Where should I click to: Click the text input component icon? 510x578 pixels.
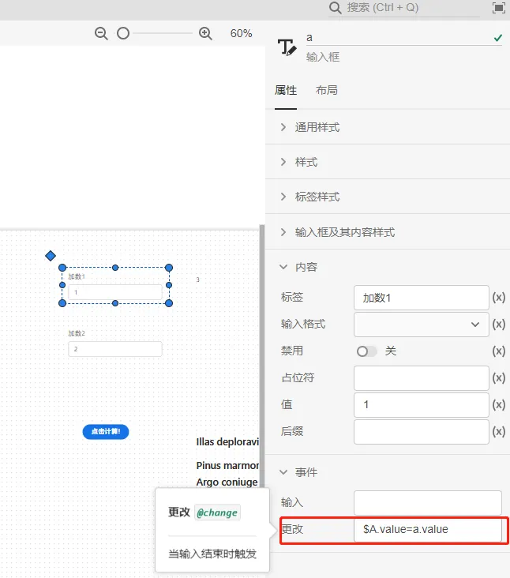(x=287, y=47)
